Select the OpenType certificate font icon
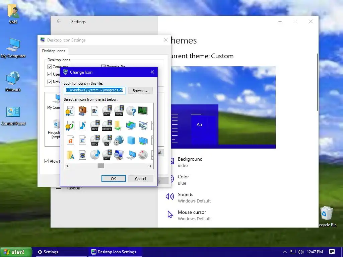This screenshot has width=343, height=257. click(70, 126)
